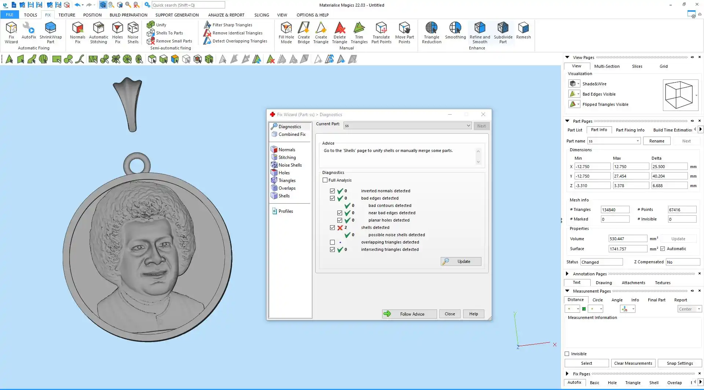Expand the Annotation Pages section
The width and height of the screenshot is (704, 390).
click(567, 274)
